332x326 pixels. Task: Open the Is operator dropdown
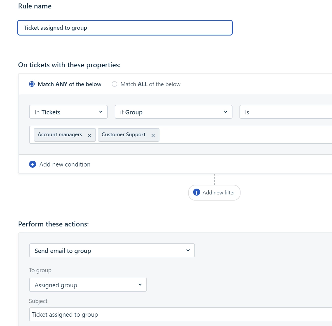click(x=285, y=112)
